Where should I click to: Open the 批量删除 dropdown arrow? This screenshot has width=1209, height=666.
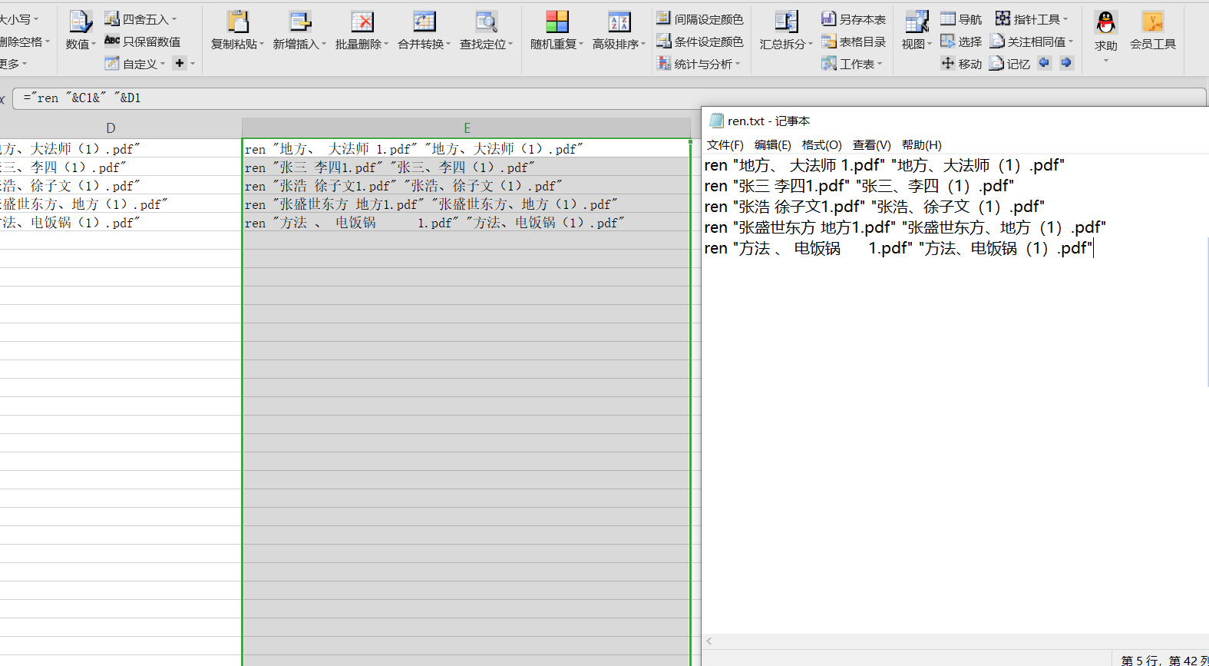coord(386,45)
